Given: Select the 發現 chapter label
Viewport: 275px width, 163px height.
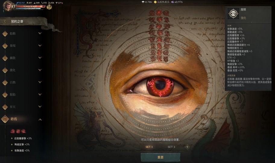Looking at the screenshot, I should [13, 46].
